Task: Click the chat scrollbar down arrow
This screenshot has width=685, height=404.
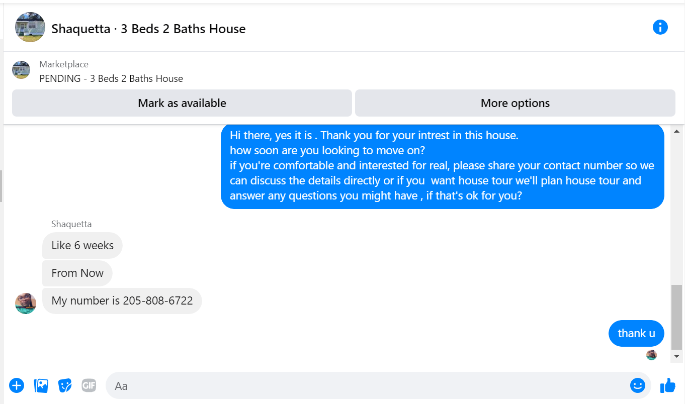Action: pos(677,356)
